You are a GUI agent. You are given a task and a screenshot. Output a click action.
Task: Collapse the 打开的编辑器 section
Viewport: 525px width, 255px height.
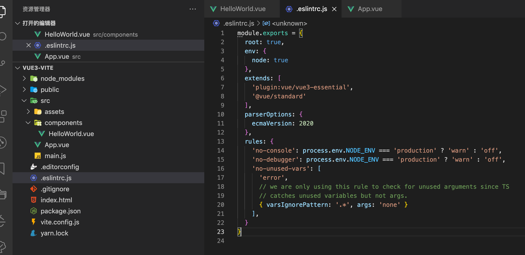coord(17,23)
